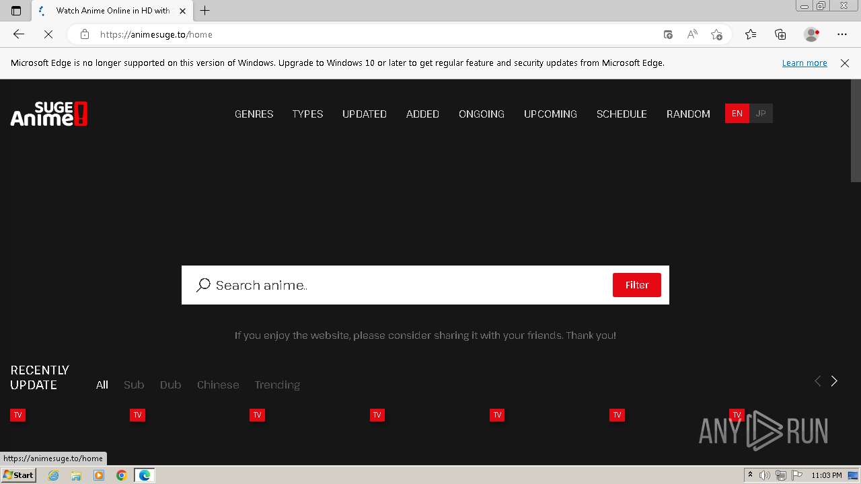The width and height of the screenshot is (861, 484).
Task: Add this page to favorites
Action: tap(716, 34)
